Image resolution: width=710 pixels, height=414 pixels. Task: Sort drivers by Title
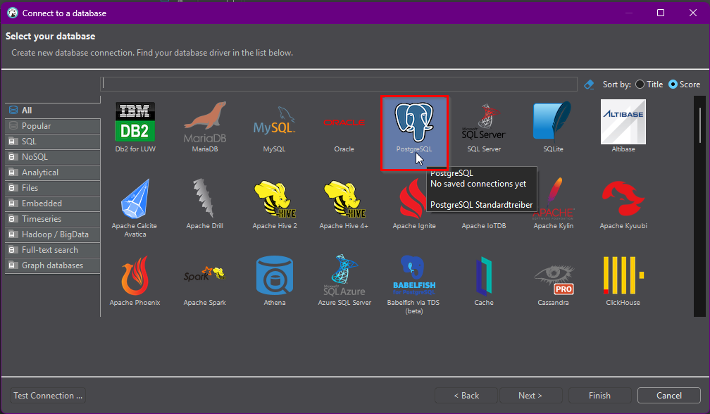click(x=640, y=84)
